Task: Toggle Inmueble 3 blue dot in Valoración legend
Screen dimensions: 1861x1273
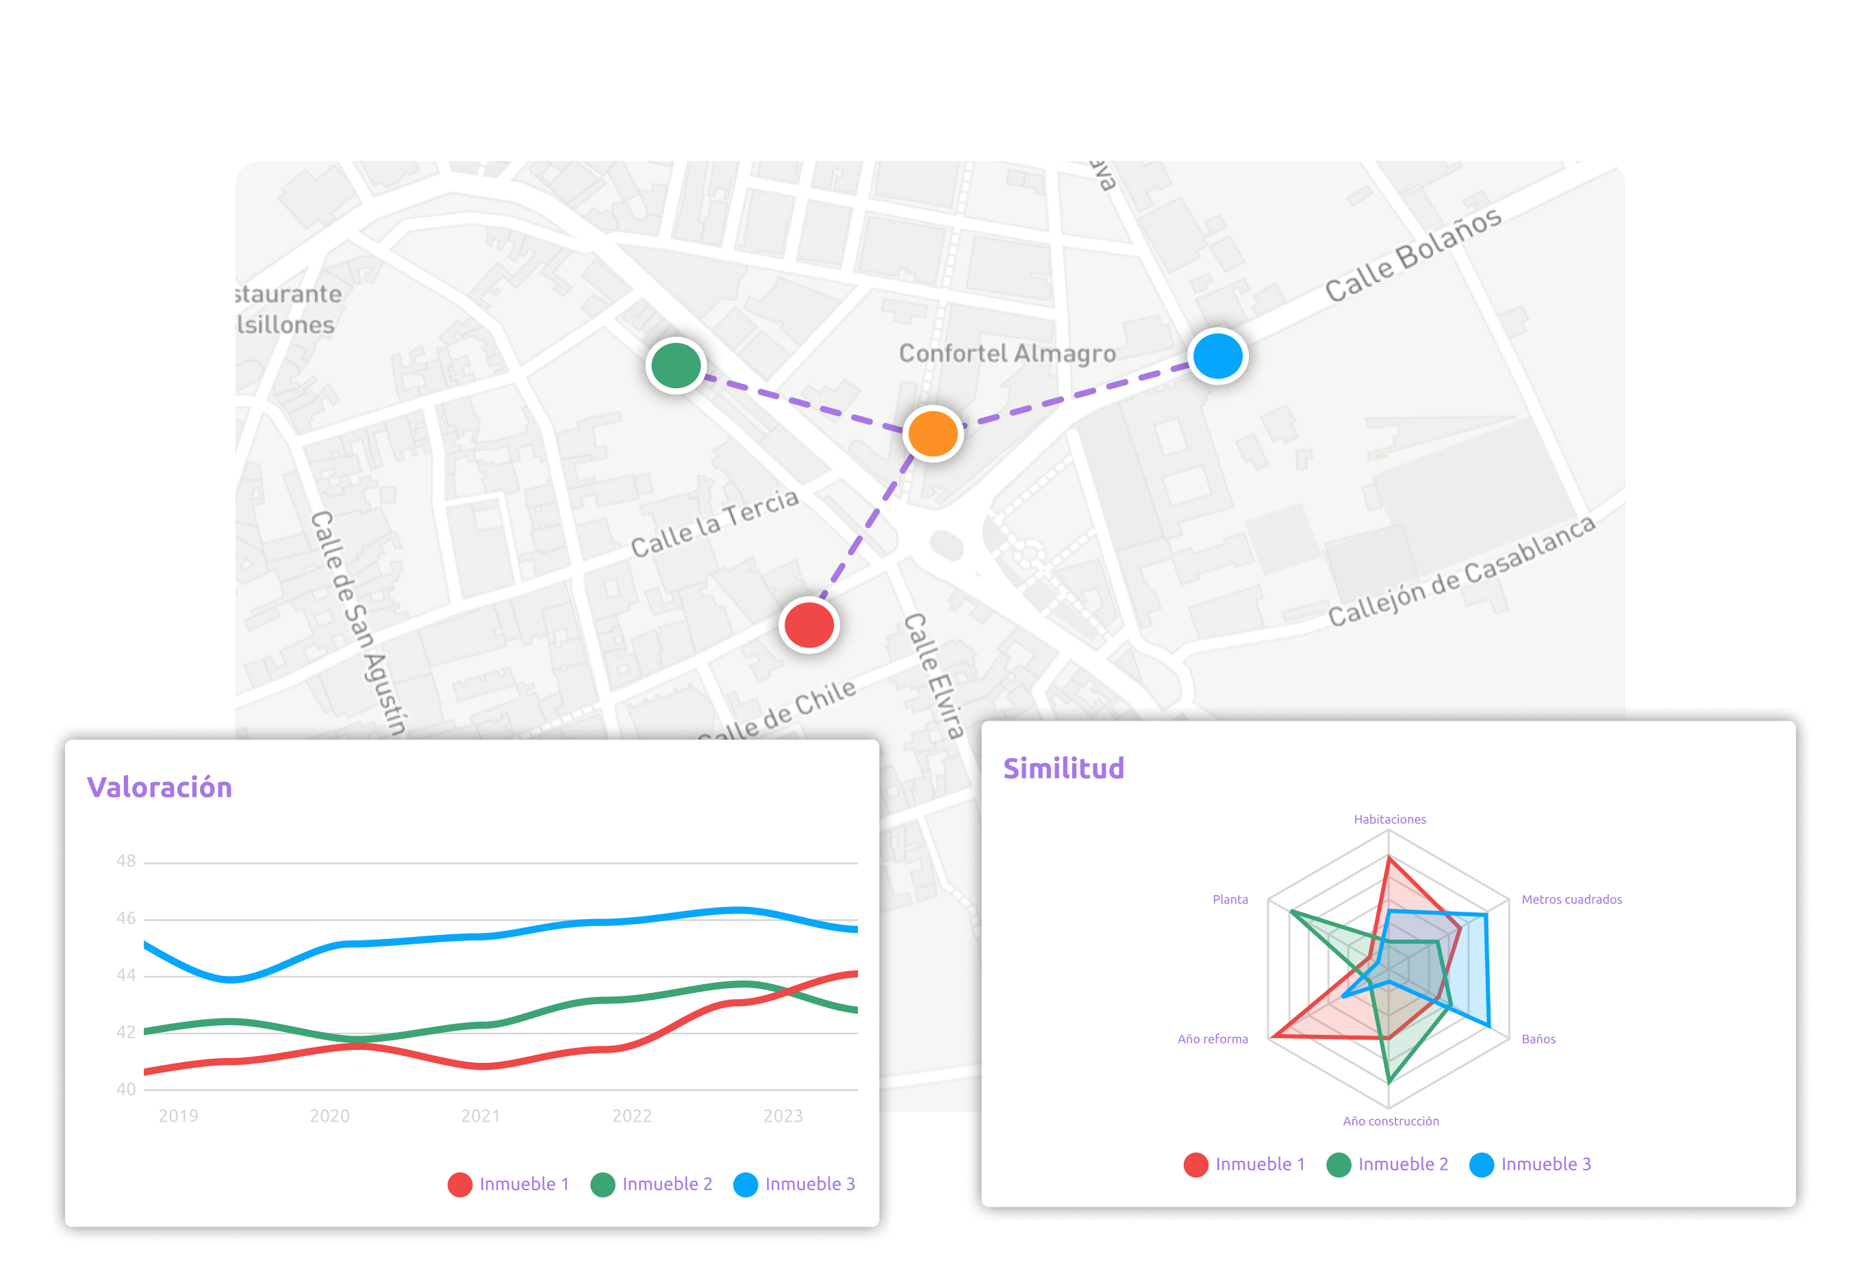Action: pyautogui.click(x=746, y=1184)
